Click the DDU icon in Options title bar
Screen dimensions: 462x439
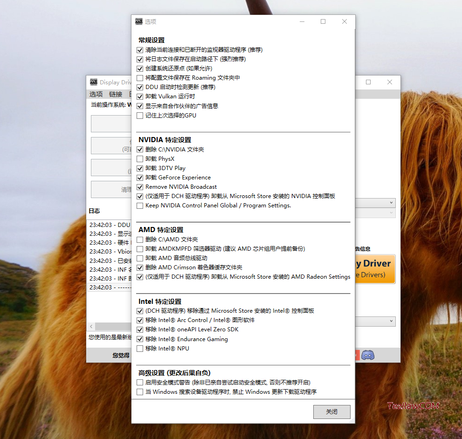pos(139,21)
